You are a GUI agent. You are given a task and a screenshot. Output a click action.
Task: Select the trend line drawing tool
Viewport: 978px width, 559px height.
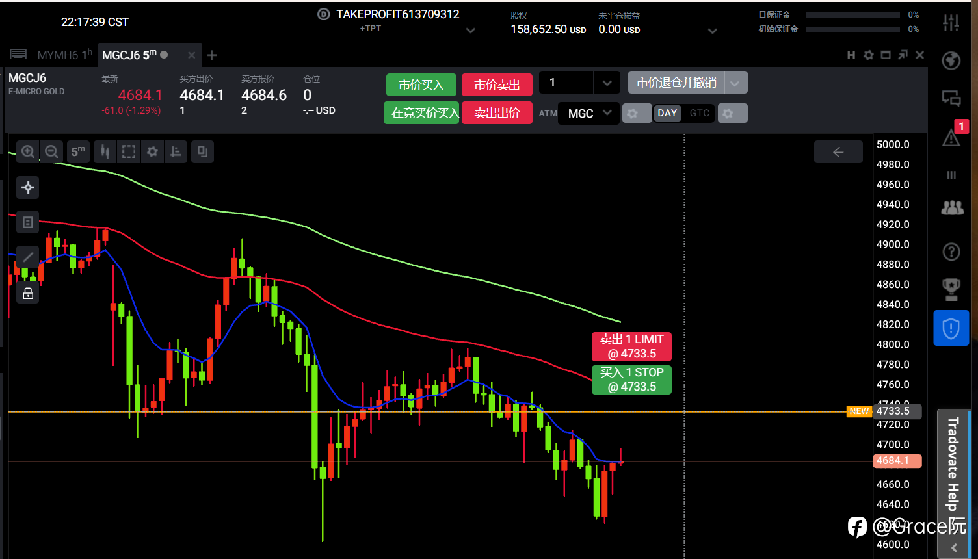[28, 257]
